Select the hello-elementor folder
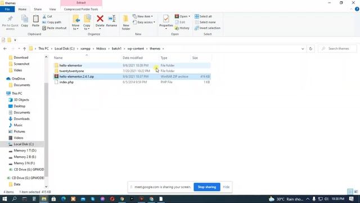This screenshot has height=203, width=360. point(132,65)
